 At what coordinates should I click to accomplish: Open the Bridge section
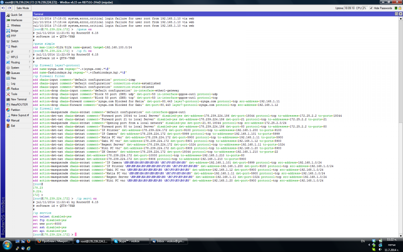click(14, 31)
